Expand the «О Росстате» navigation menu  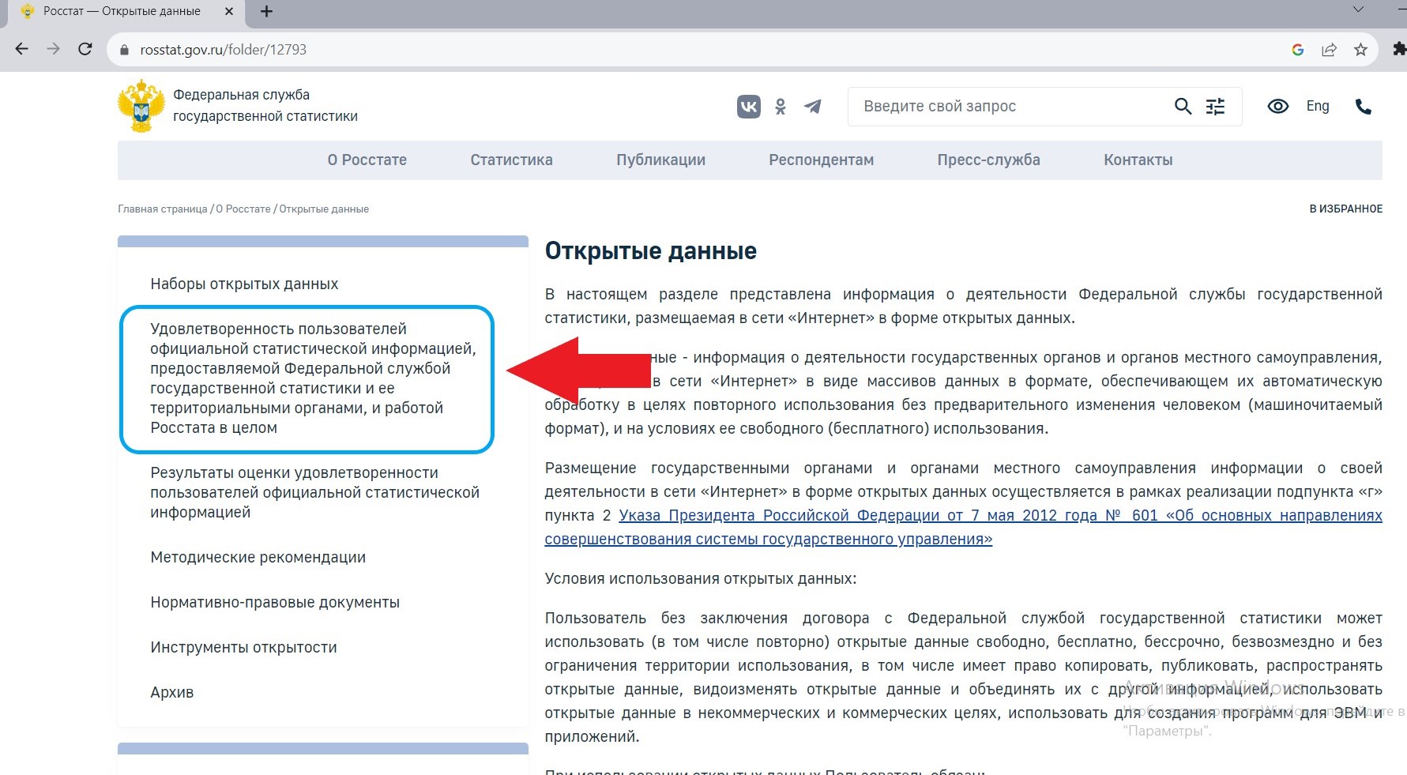tap(367, 160)
